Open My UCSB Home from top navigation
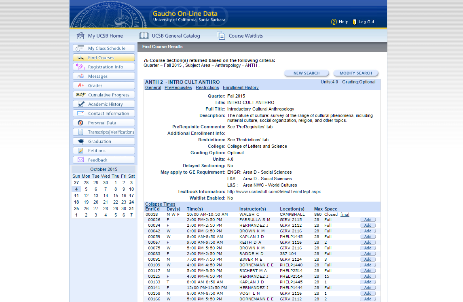 (x=106, y=36)
